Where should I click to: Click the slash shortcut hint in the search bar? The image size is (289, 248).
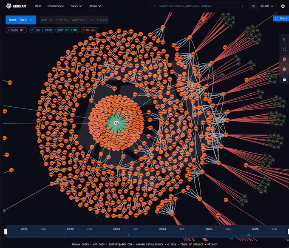tap(242, 6)
